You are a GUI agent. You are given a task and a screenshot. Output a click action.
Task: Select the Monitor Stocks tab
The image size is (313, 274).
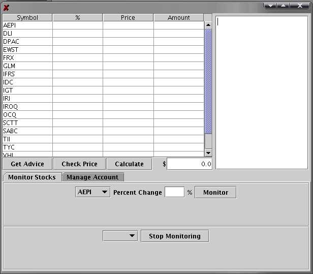click(x=32, y=177)
